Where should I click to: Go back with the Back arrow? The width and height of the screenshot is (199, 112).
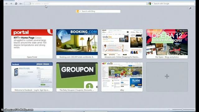coord(7,3)
